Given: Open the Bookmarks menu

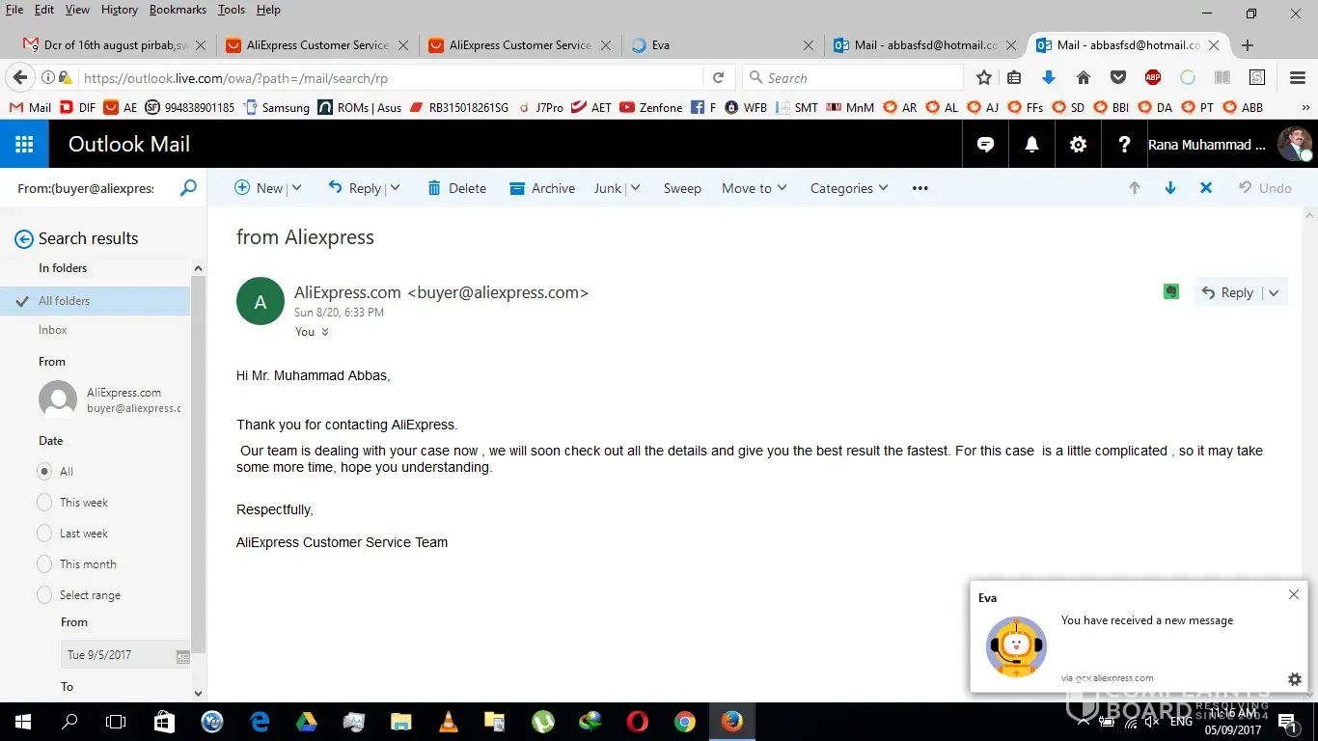Looking at the screenshot, I should coord(178,10).
